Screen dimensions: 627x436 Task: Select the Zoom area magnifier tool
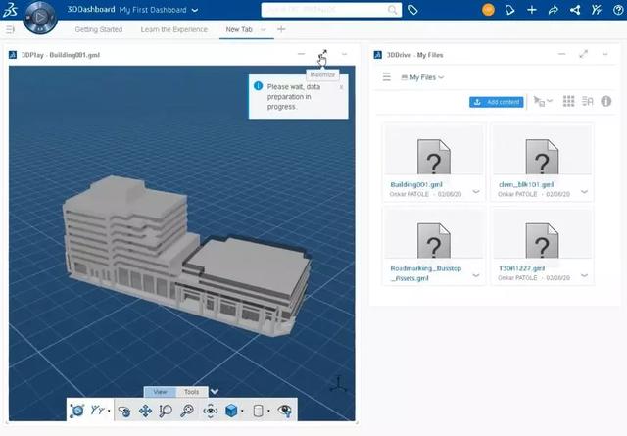(187, 411)
